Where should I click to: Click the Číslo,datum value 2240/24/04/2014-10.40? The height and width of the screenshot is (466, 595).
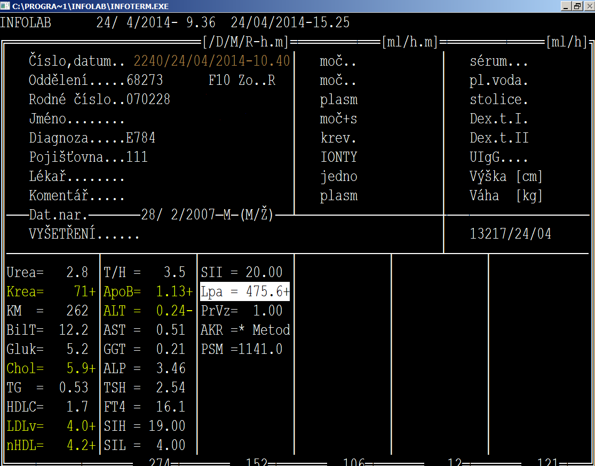pyautogui.click(x=212, y=61)
